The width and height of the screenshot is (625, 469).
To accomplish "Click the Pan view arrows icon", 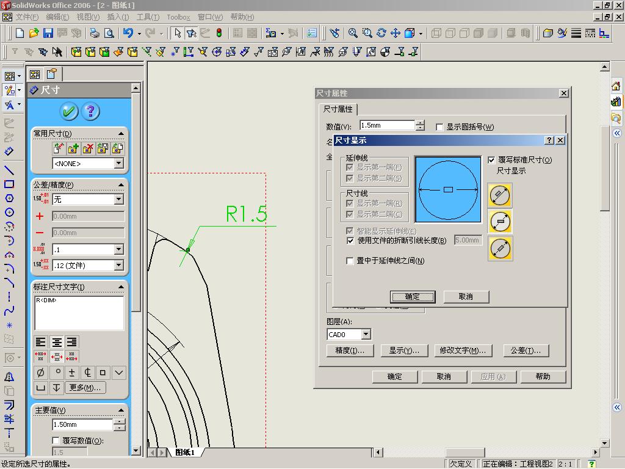I will coord(396,33).
